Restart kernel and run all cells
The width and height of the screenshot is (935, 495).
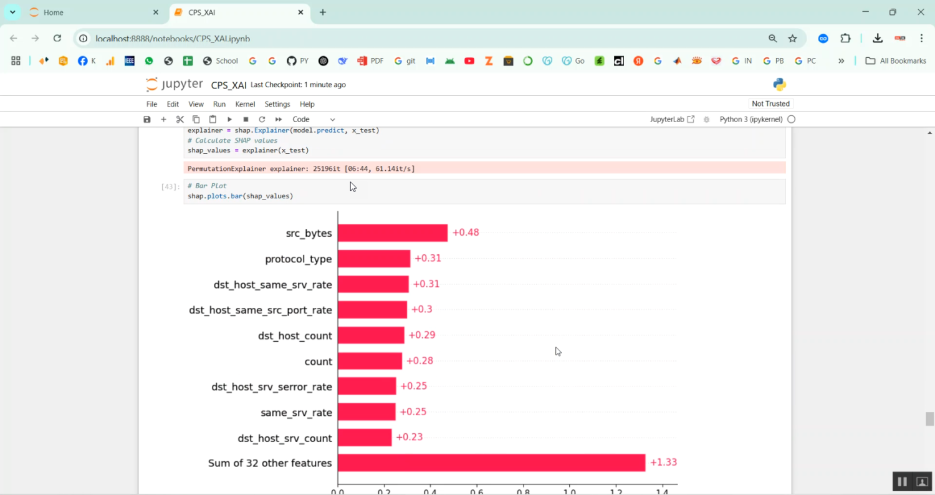pos(279,119)
